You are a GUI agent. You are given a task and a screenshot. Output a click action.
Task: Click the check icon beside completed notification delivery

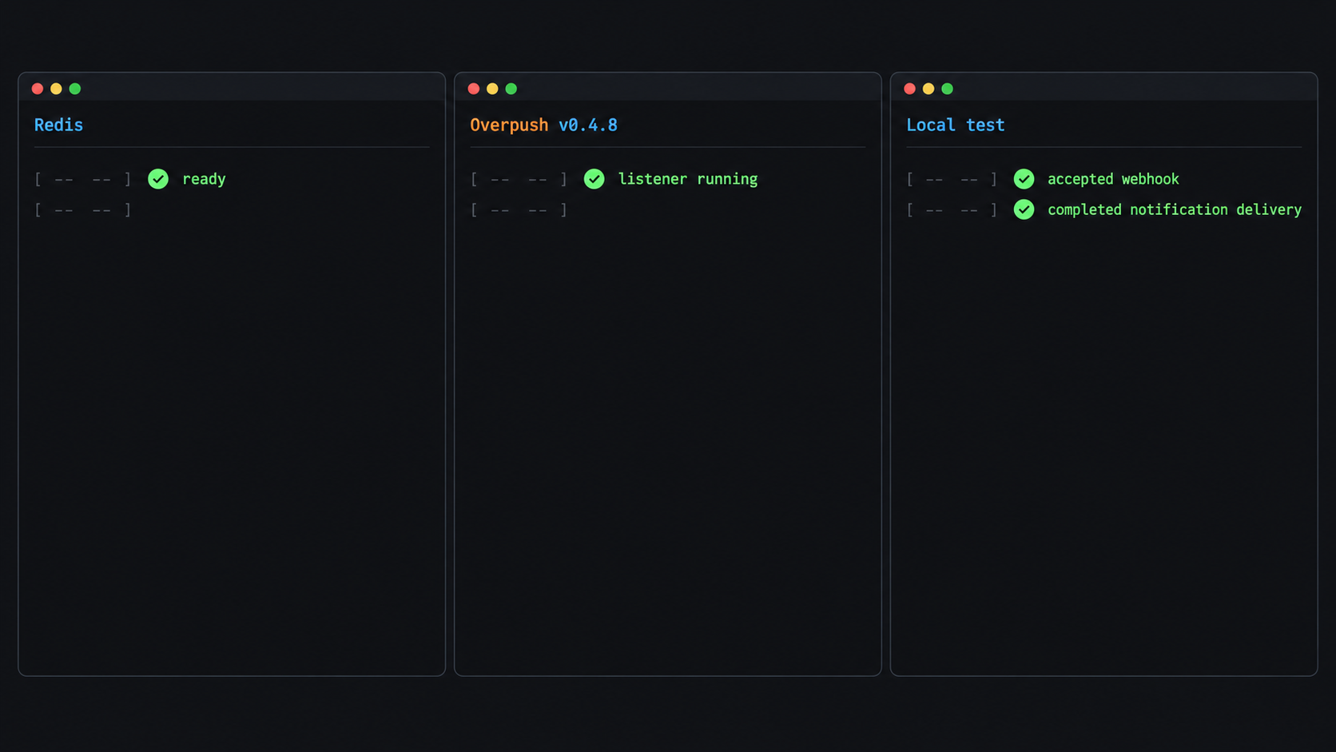[x=1024, y=209]
